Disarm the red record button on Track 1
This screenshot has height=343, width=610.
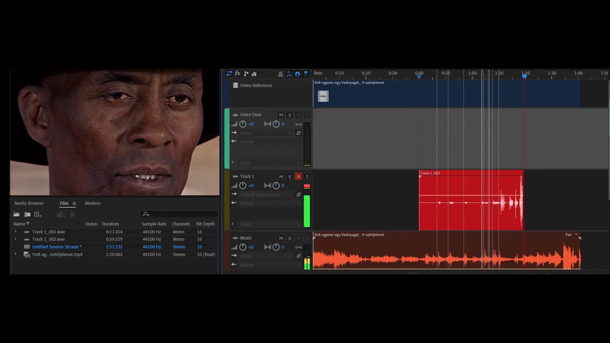pyautogui.click(x=298, y=176)
